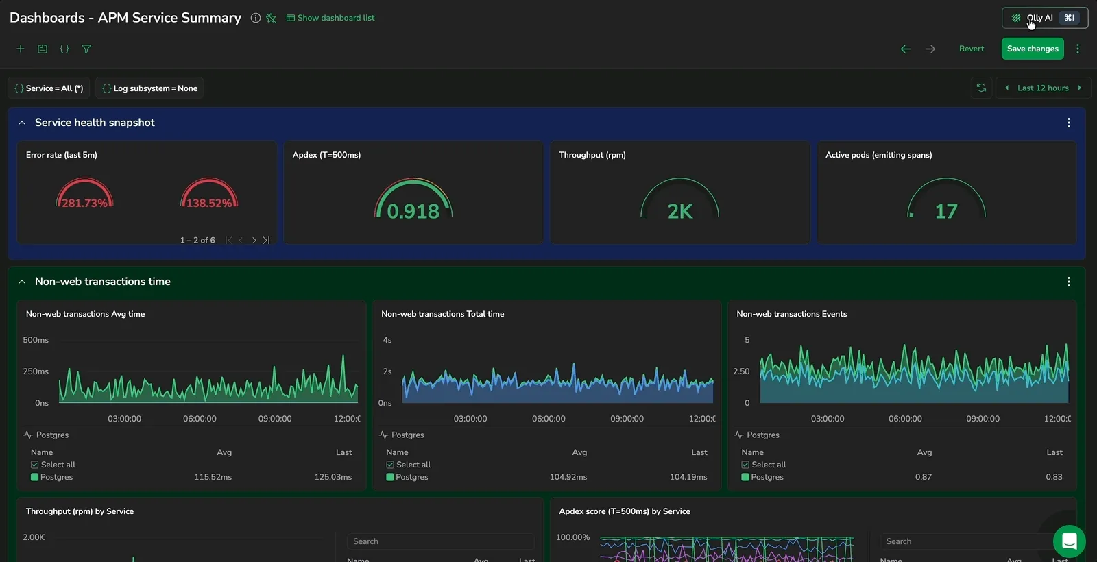This screenshot has width=1097, height=562.
Task: Click the add widget plus icon
Action: [x=21, y=49]
